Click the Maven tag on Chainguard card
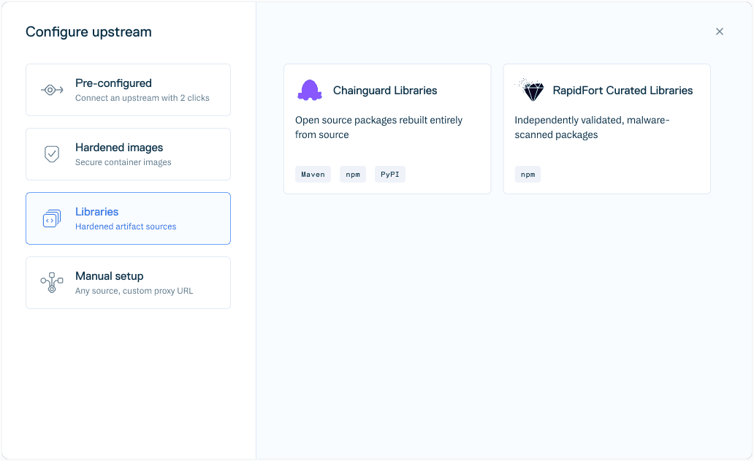754x461 pixels. click(x=313, y=175)
